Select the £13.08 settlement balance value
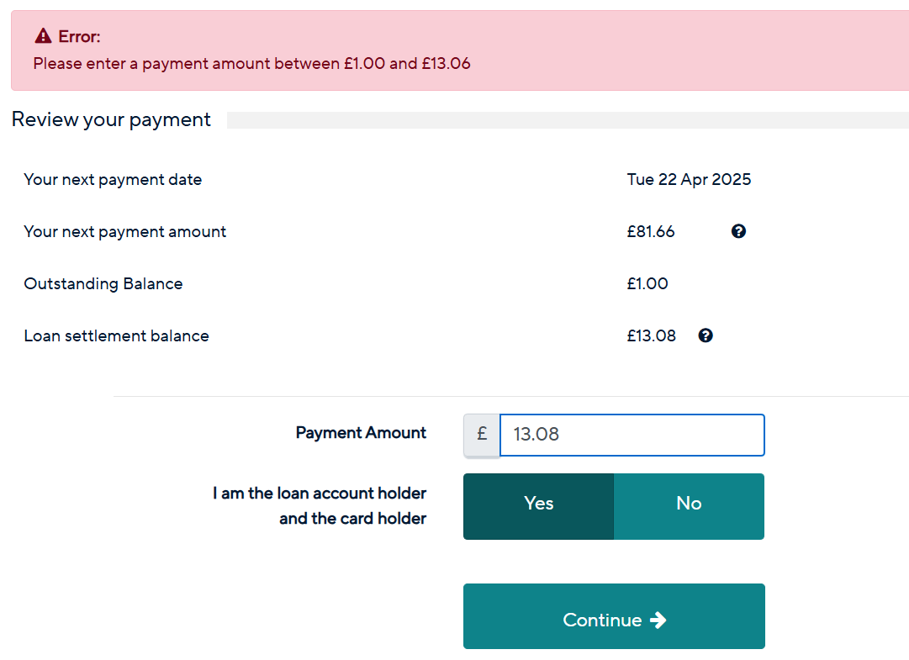 [x=651, y=335]
